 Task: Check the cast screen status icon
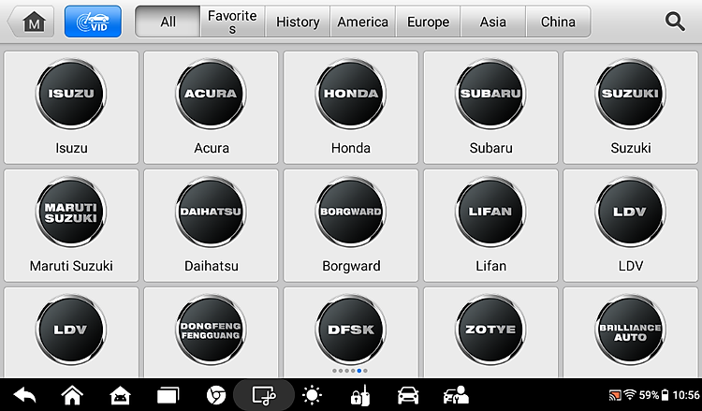[x=615, y=395]
